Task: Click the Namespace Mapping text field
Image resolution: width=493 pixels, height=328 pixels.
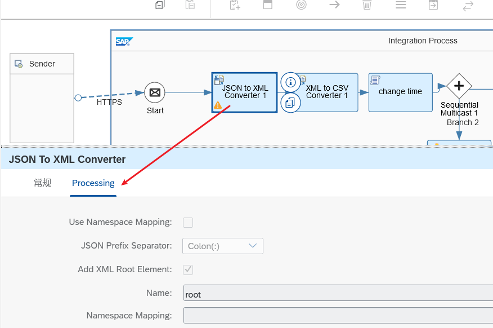Action: coord(338,316)
